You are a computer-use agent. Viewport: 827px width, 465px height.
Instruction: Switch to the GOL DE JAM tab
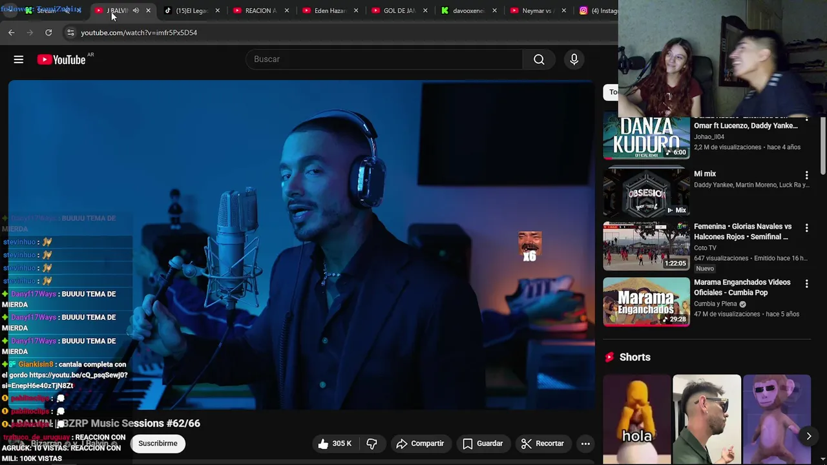pyautogui.click(x=394, y=10)
